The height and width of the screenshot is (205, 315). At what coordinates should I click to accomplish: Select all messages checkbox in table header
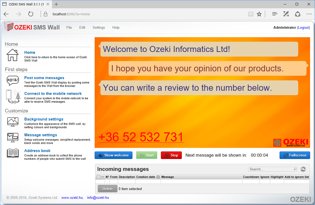point(98,177)
